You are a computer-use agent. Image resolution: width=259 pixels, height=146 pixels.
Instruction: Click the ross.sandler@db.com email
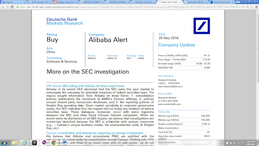170,104
